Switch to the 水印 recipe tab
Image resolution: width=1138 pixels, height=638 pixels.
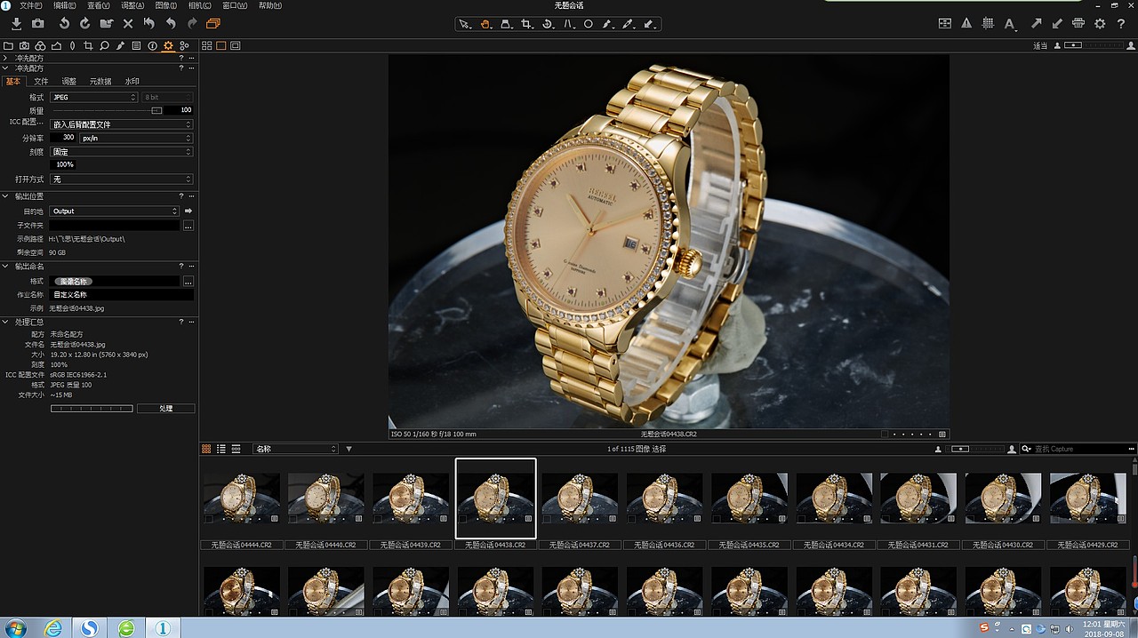(132, 81)
